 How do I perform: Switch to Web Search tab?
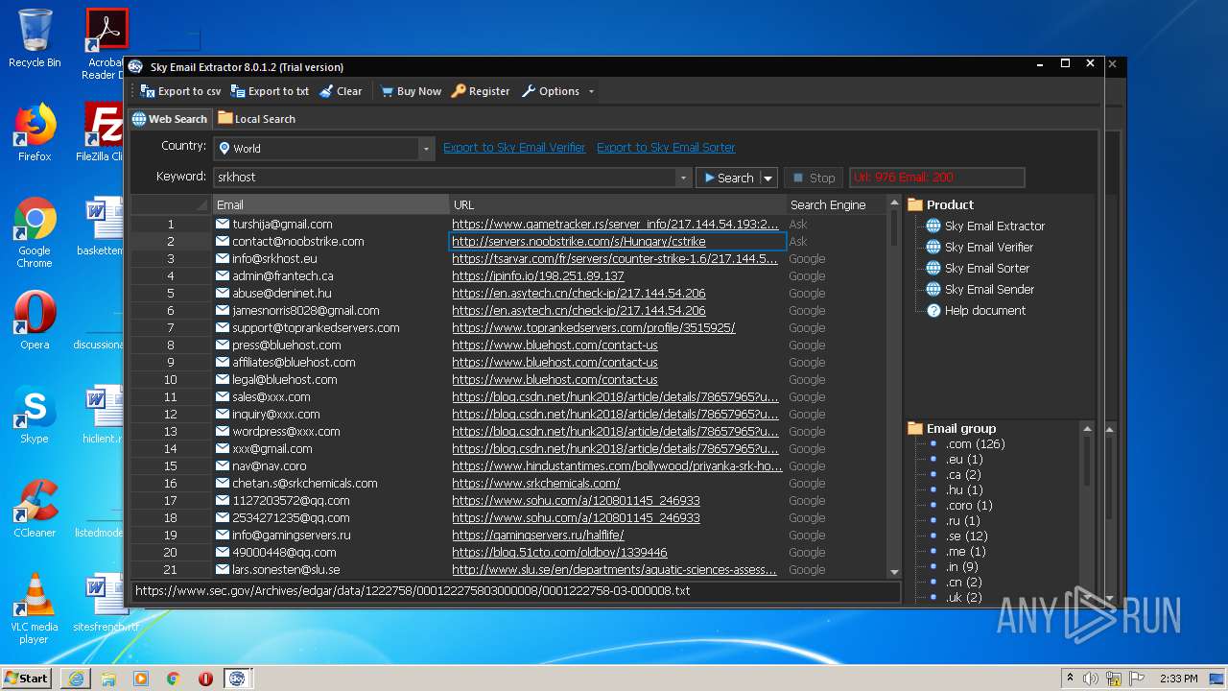(x=170, y=119)
